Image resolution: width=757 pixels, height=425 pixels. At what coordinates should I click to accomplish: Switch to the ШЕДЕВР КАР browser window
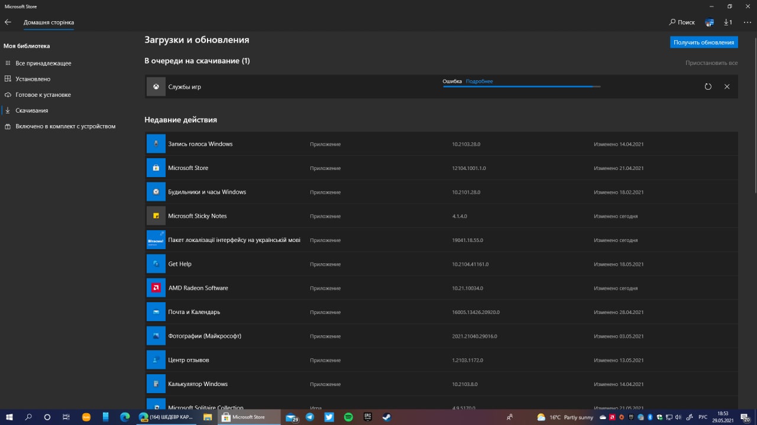166,417
